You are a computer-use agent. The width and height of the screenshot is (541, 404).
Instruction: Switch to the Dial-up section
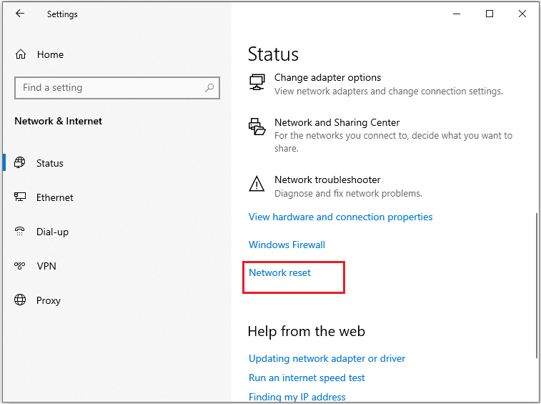coord(52,232)
